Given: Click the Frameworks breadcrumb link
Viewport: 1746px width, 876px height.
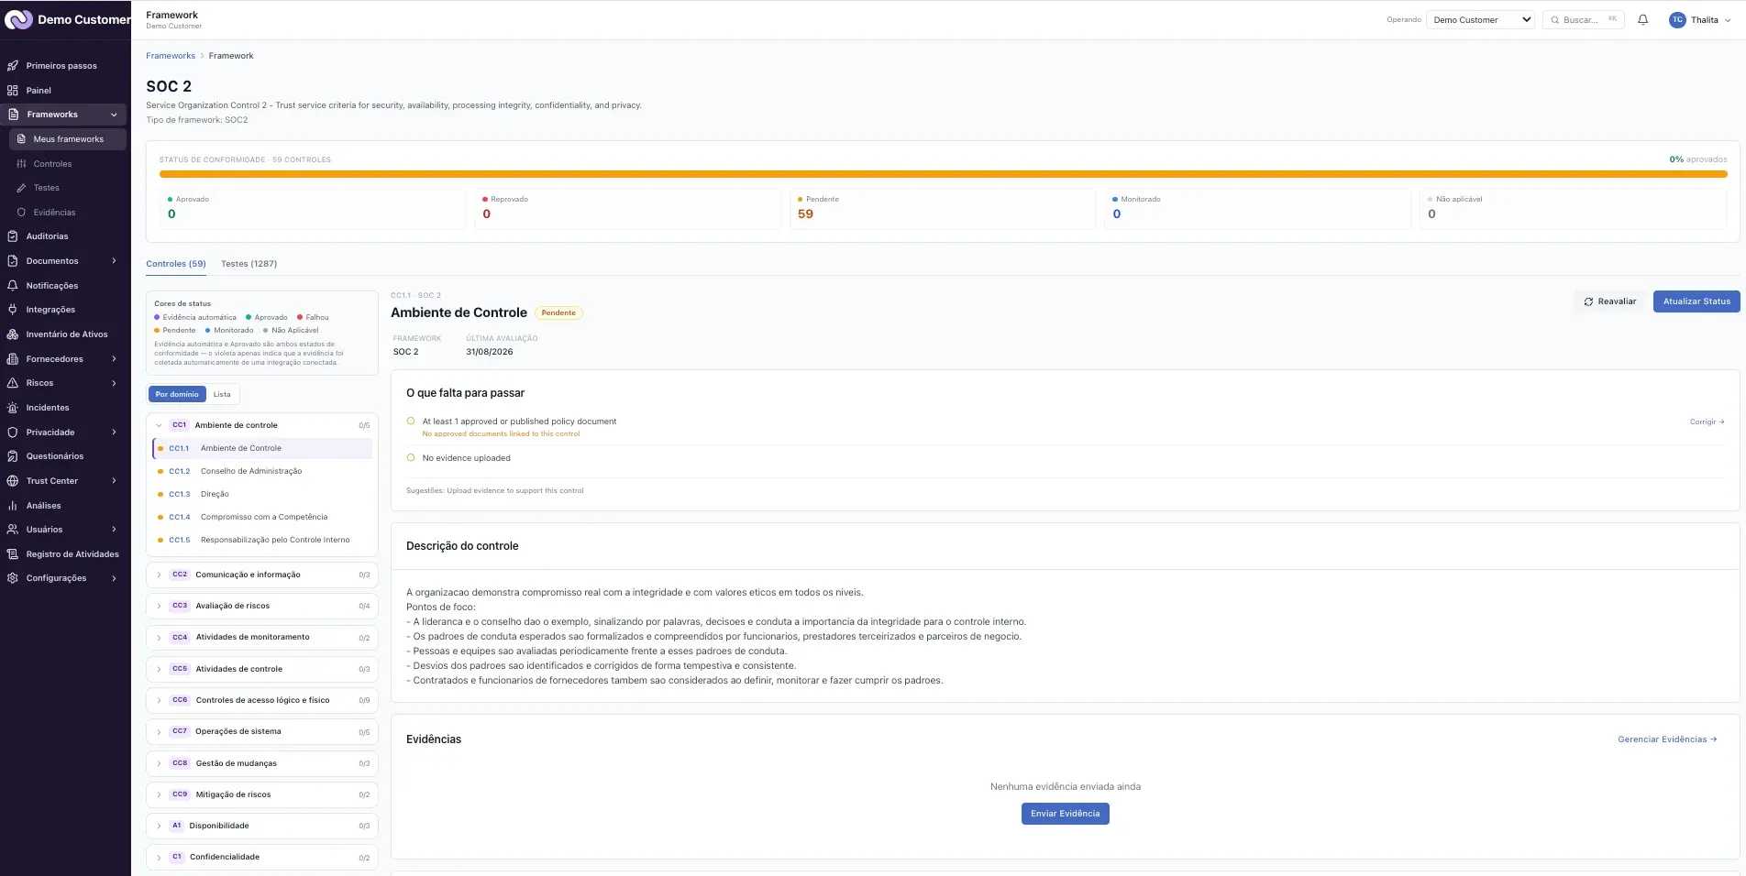Looking at the screenshot, I should click(x=171, y=56).
